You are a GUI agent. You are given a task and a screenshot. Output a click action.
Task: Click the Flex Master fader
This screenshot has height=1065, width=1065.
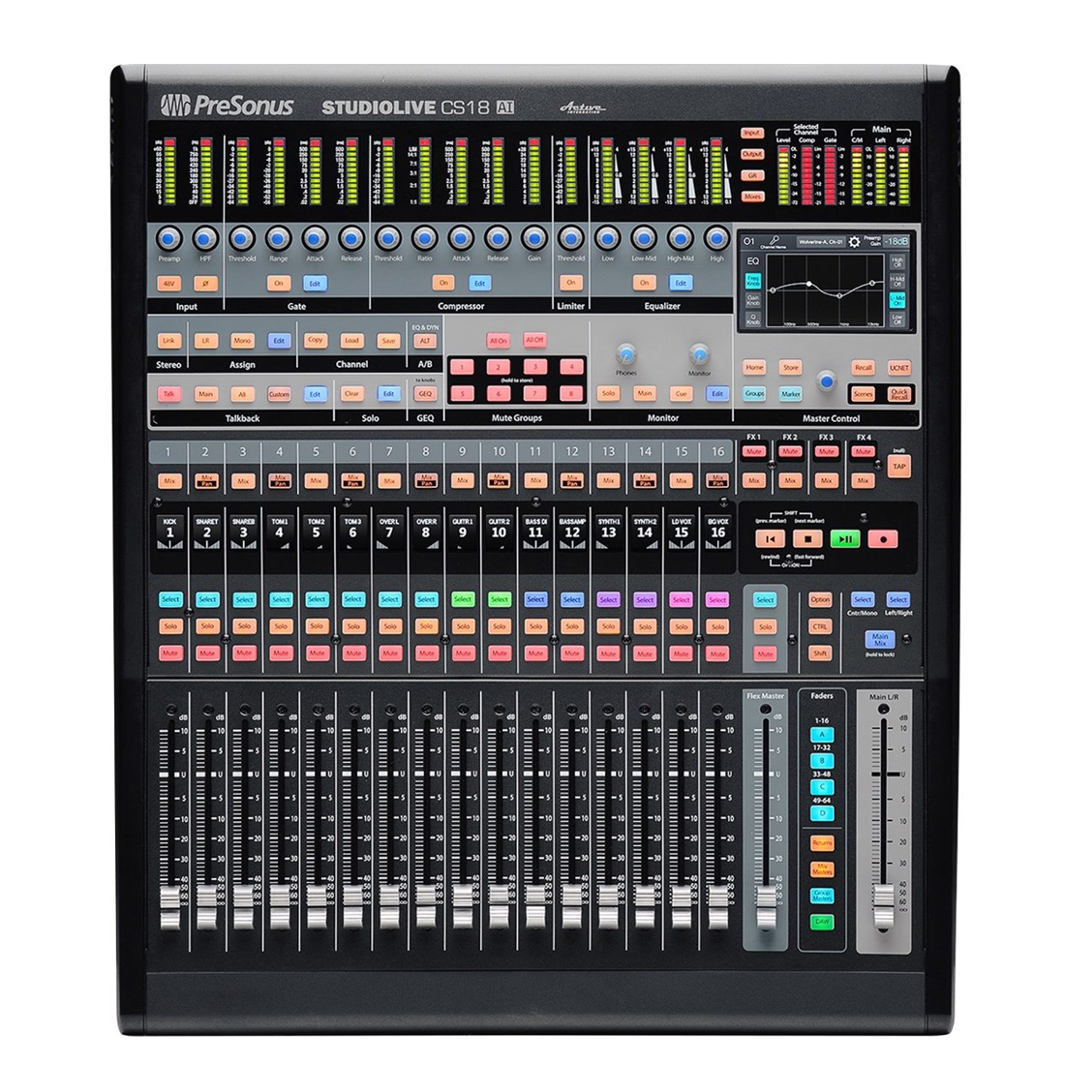click(766, 907)
